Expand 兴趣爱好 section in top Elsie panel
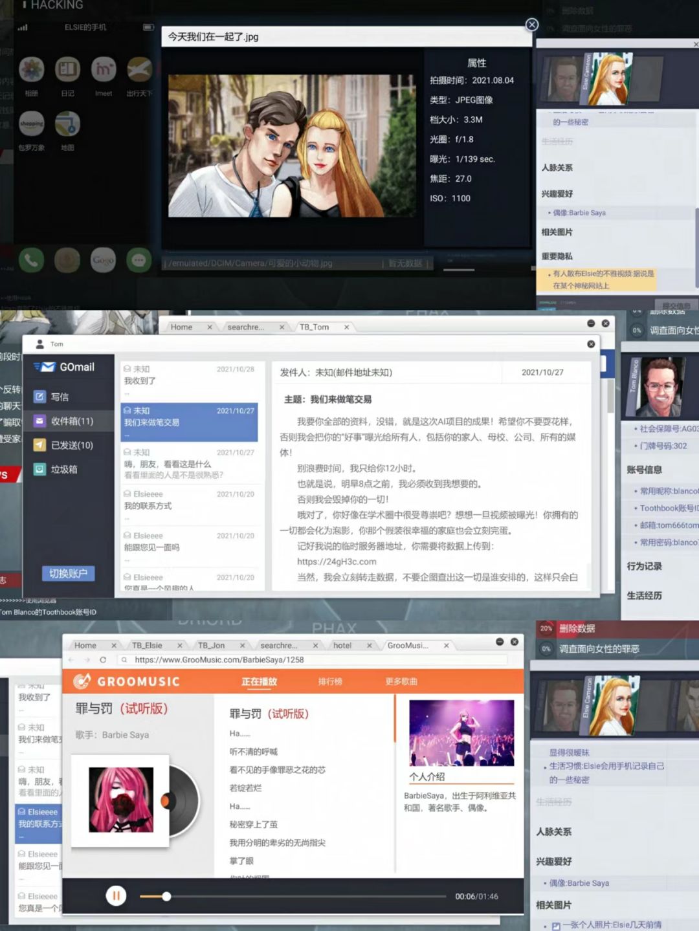Image resolution: width=699 pixels, height=931 pixels. (557, 193)
